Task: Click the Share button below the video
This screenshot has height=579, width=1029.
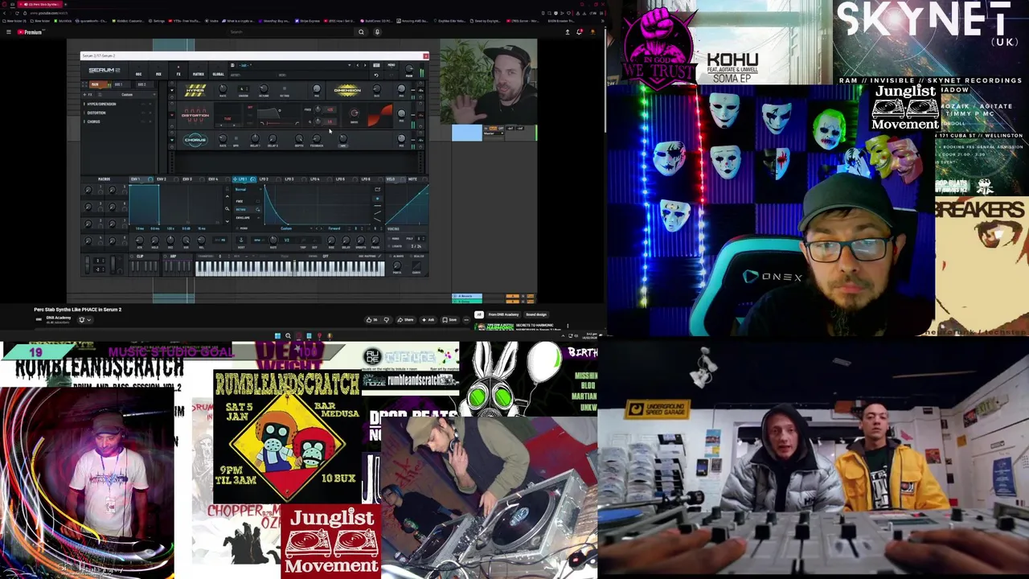Action: click(405, 319)
